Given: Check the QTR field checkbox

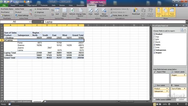Looking at the screenshot, I should (155, 39).
